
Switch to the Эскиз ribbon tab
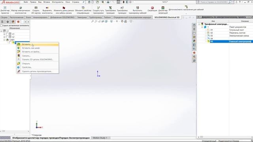[x=28, y=17]
